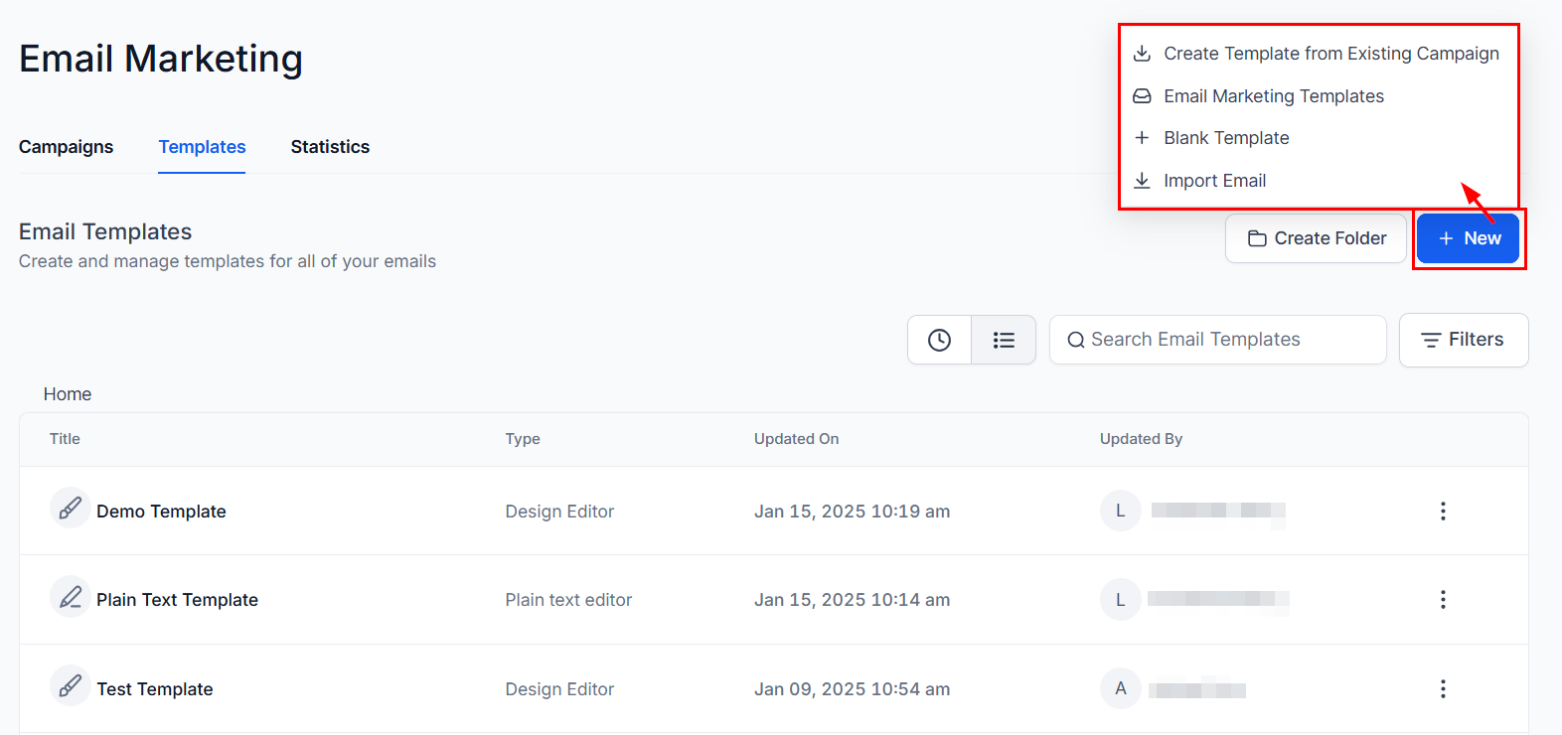Click the Test Template brush icon
Screen dimensions: 1562x735
70,687
